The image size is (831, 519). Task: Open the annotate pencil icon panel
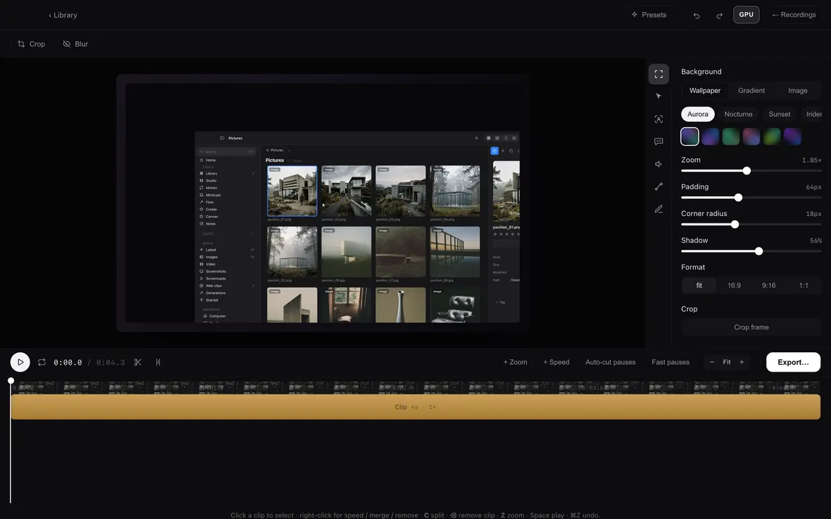659,209
